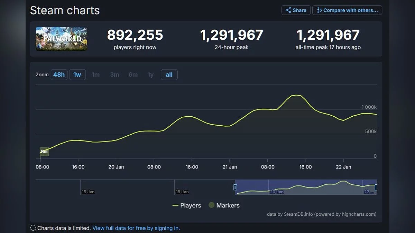
Task: Click the peak point on the chart line
Action: tap(296, 95)
